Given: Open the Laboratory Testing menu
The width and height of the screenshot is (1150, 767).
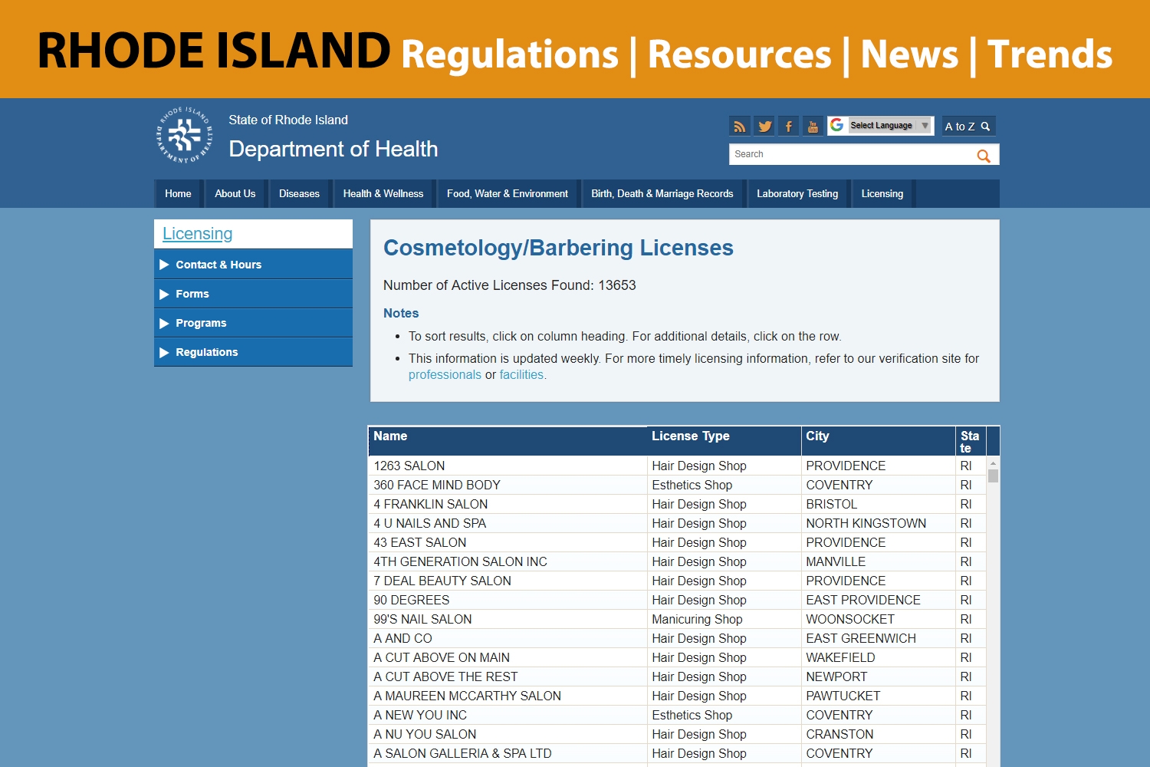Looking at the screenshot, I should pos(797,194).
